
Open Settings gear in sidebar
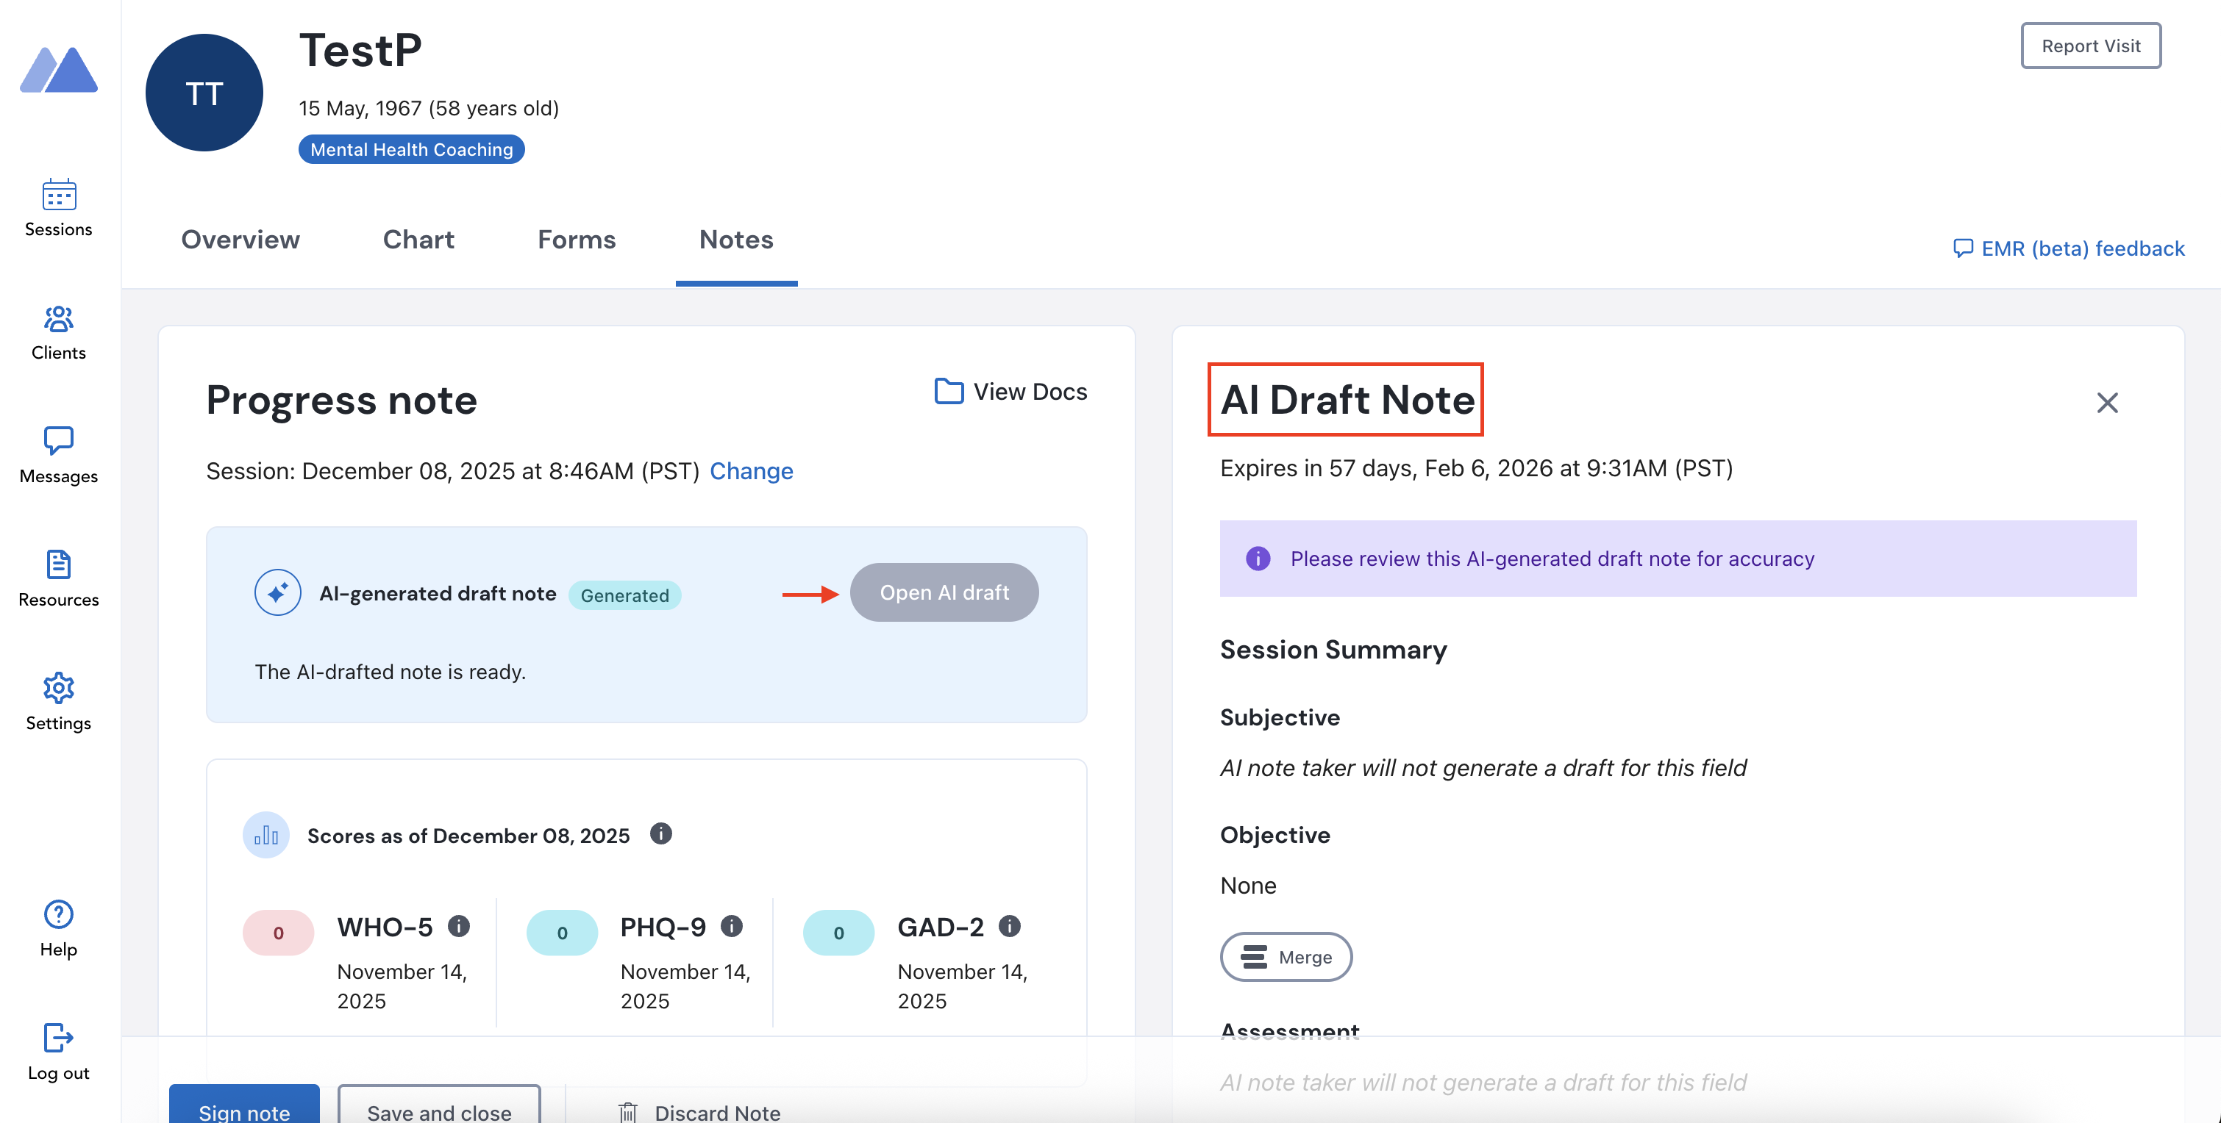pos(59,688)
